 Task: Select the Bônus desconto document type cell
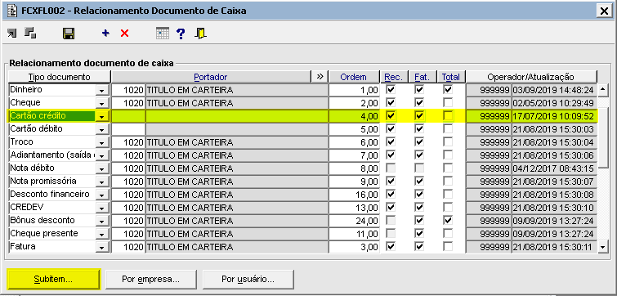52,221
